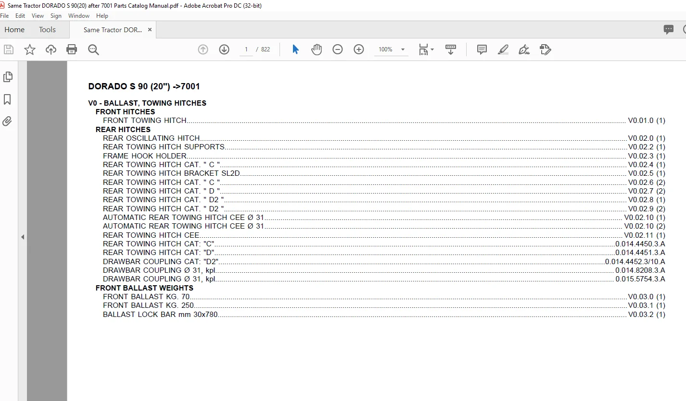Viewport: 686px width, 401px height.
Task: Open the Sign menu
Action: tap(56, 16)
